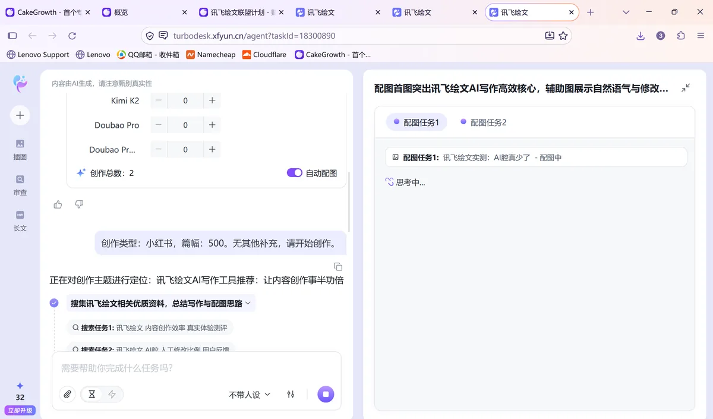Go back in browser history
The width and height of the screenshot is (713, 419).
[x=32, y=36]
